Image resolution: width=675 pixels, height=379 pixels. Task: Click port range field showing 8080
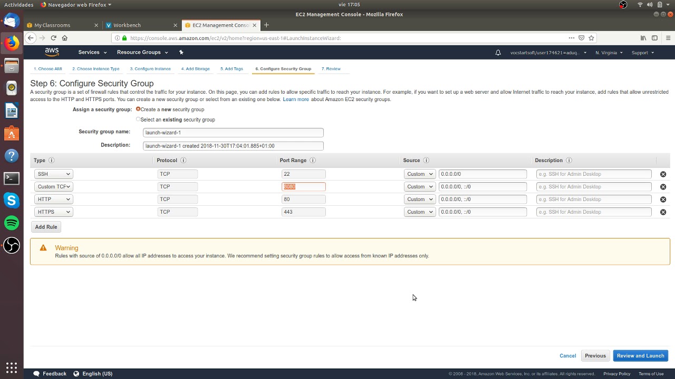pos(303,187)
